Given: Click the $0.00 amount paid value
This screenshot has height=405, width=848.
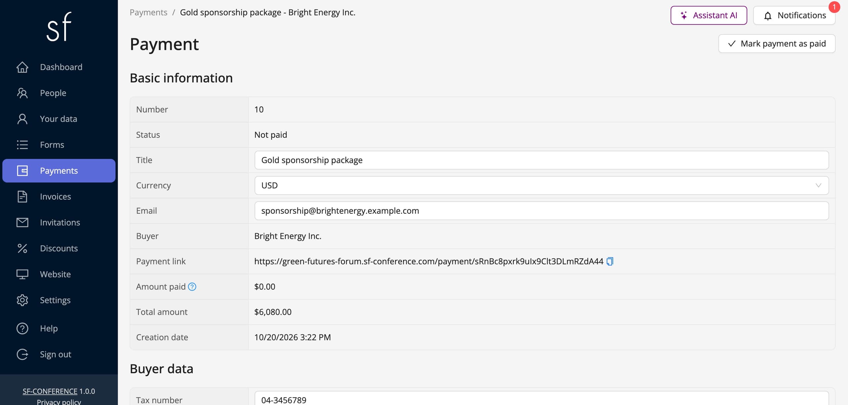Looking at the screenshot, I should 265,287.
